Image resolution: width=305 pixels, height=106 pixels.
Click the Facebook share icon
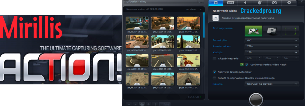(155, 104)
